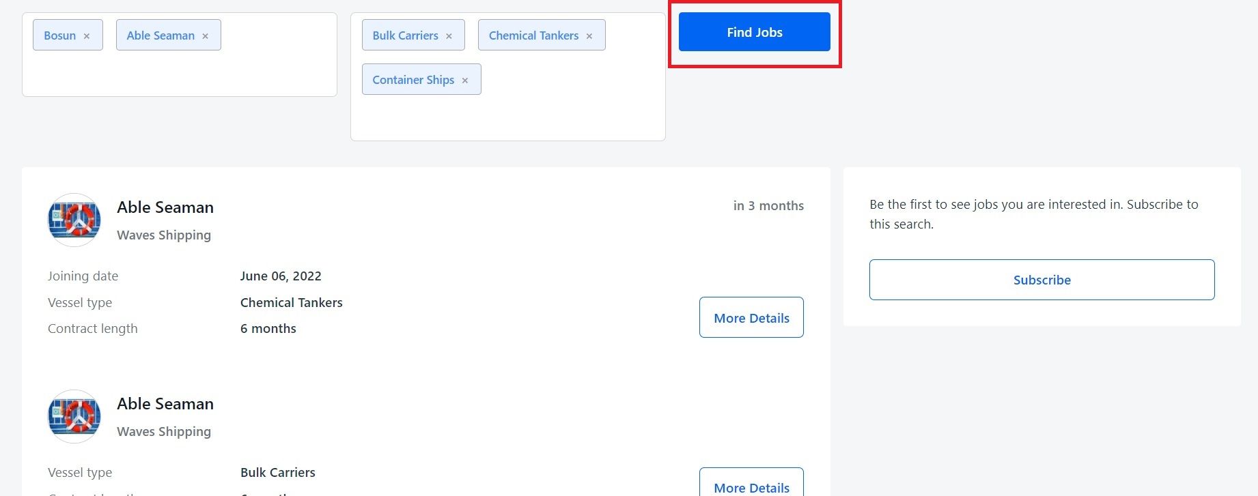Click Waves Shipping under first job

164,235
